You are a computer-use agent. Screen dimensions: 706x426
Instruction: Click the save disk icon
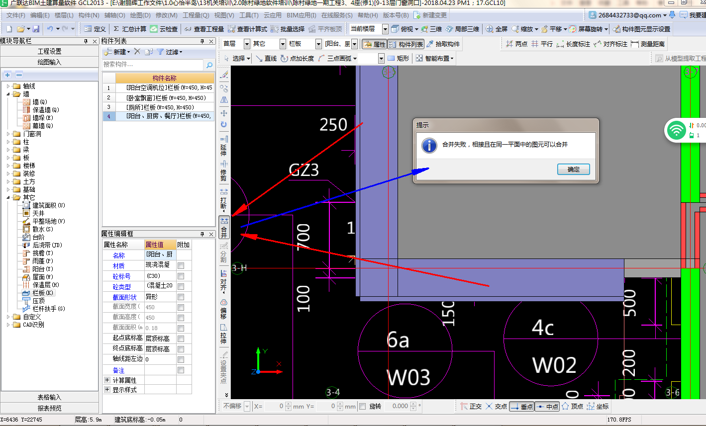coord(36,29)
